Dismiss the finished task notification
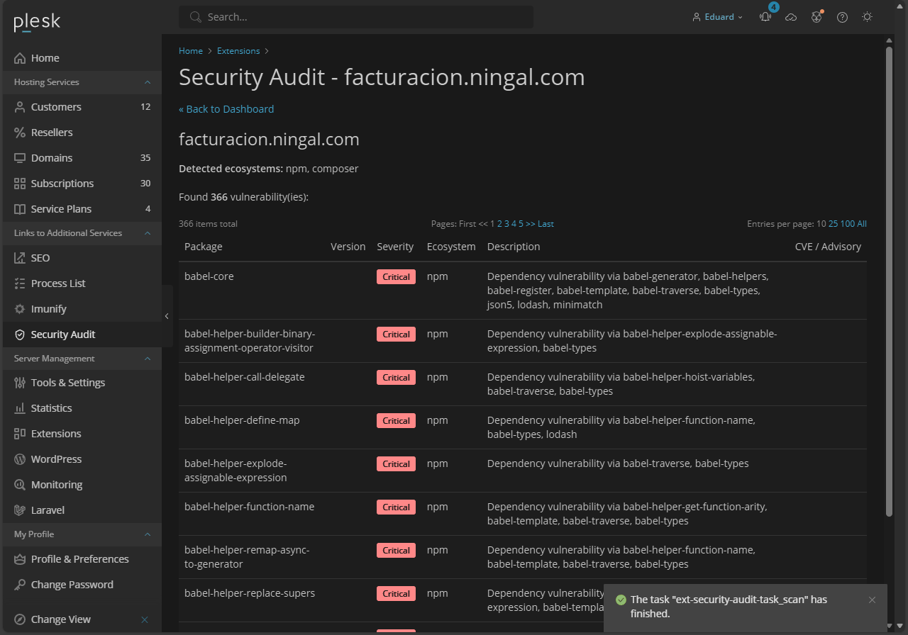Screen dimensions: 908x635 click(x=872, y=600)
